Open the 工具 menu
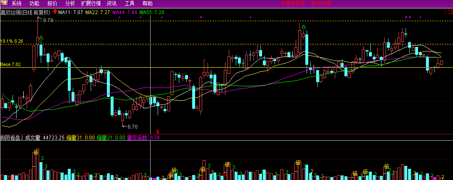Screen dimensions: 453x180 129,3
